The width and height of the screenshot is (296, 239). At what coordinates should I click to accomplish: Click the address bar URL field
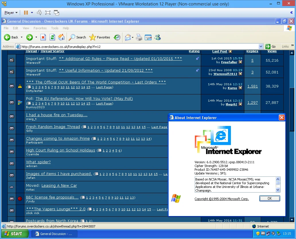tap(139, 47)
